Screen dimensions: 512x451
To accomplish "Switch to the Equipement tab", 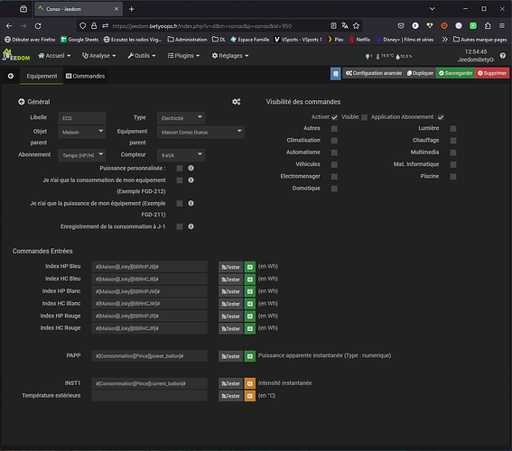I will pyautogui.click(x=42, y=76).
